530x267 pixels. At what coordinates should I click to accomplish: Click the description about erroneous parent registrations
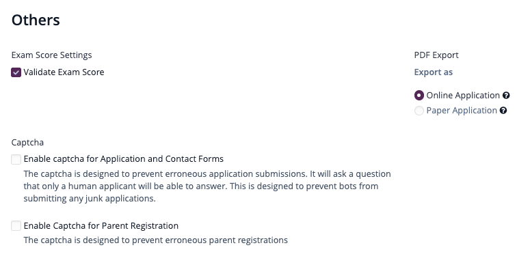pos(156,240)
